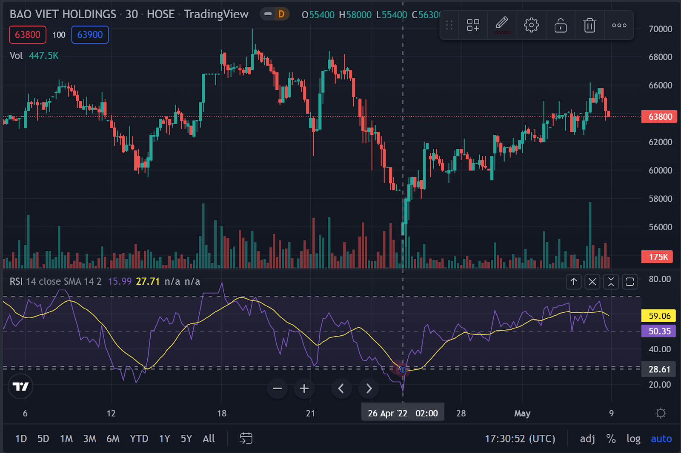Delete the drawing with trash icon
The height and width of the screenshot is (453, 681).
pyautogui.click(x=589, y=25)
